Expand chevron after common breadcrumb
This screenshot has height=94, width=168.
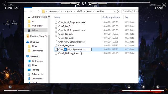click(x=75, y=11)
